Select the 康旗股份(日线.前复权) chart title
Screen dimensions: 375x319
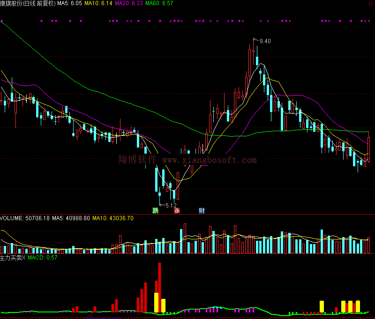[x=28, y=3]
